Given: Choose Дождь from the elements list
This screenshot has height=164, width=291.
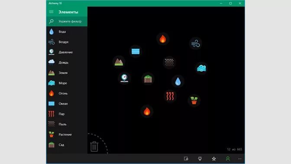Looking at the screenshot, I should click(x=67, y=62).
